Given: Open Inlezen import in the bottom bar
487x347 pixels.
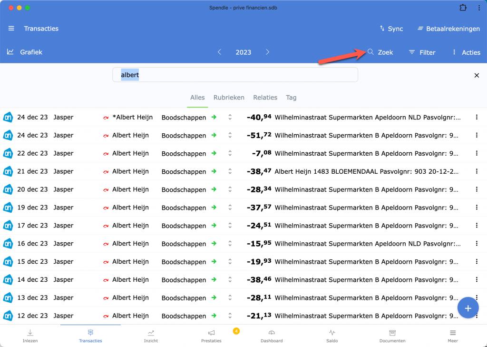Looking at the screenshot, I should point(30,336).
